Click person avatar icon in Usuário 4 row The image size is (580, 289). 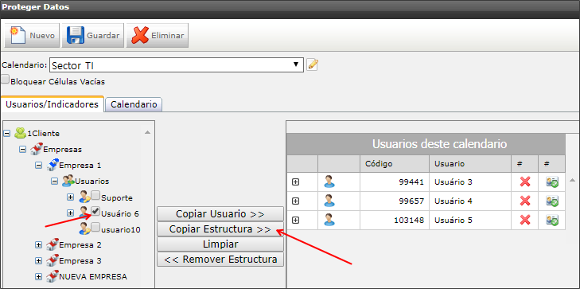pos(329,201)
